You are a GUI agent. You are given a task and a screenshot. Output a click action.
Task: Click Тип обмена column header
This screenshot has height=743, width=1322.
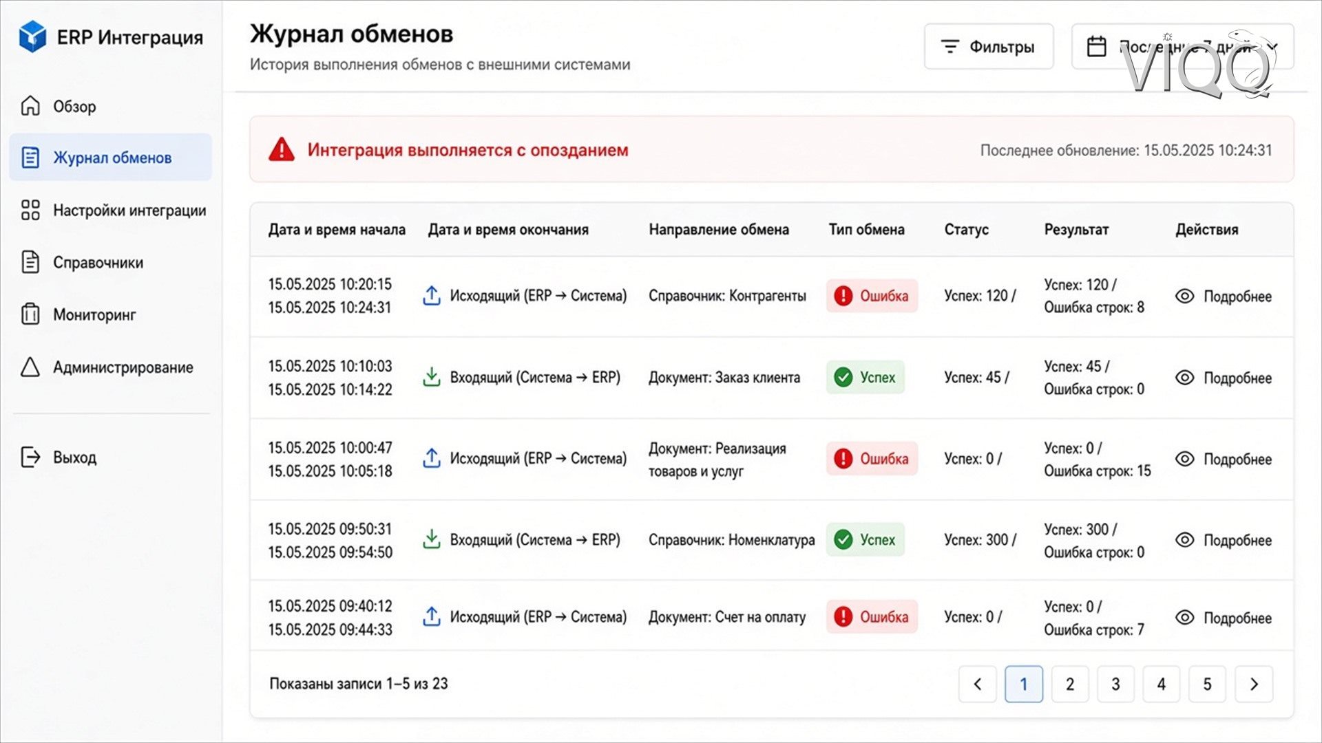point(866,230)
